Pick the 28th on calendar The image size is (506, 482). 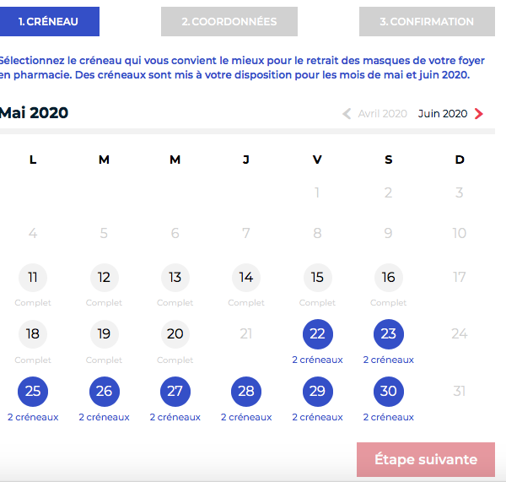click(246, 392)
